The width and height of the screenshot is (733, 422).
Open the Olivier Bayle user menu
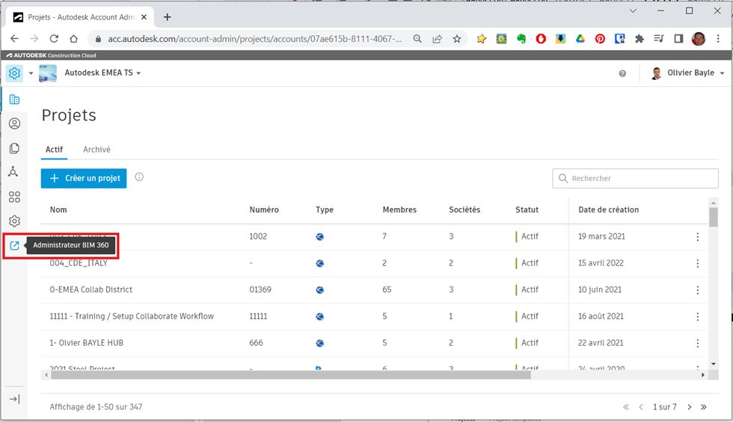pos(688,73)
